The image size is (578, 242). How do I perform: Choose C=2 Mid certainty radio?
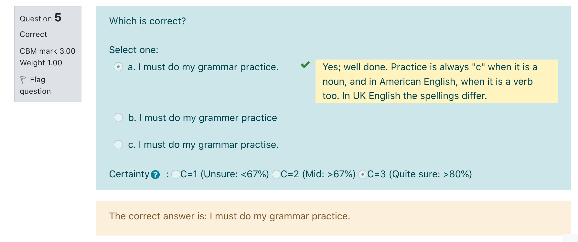276,174
